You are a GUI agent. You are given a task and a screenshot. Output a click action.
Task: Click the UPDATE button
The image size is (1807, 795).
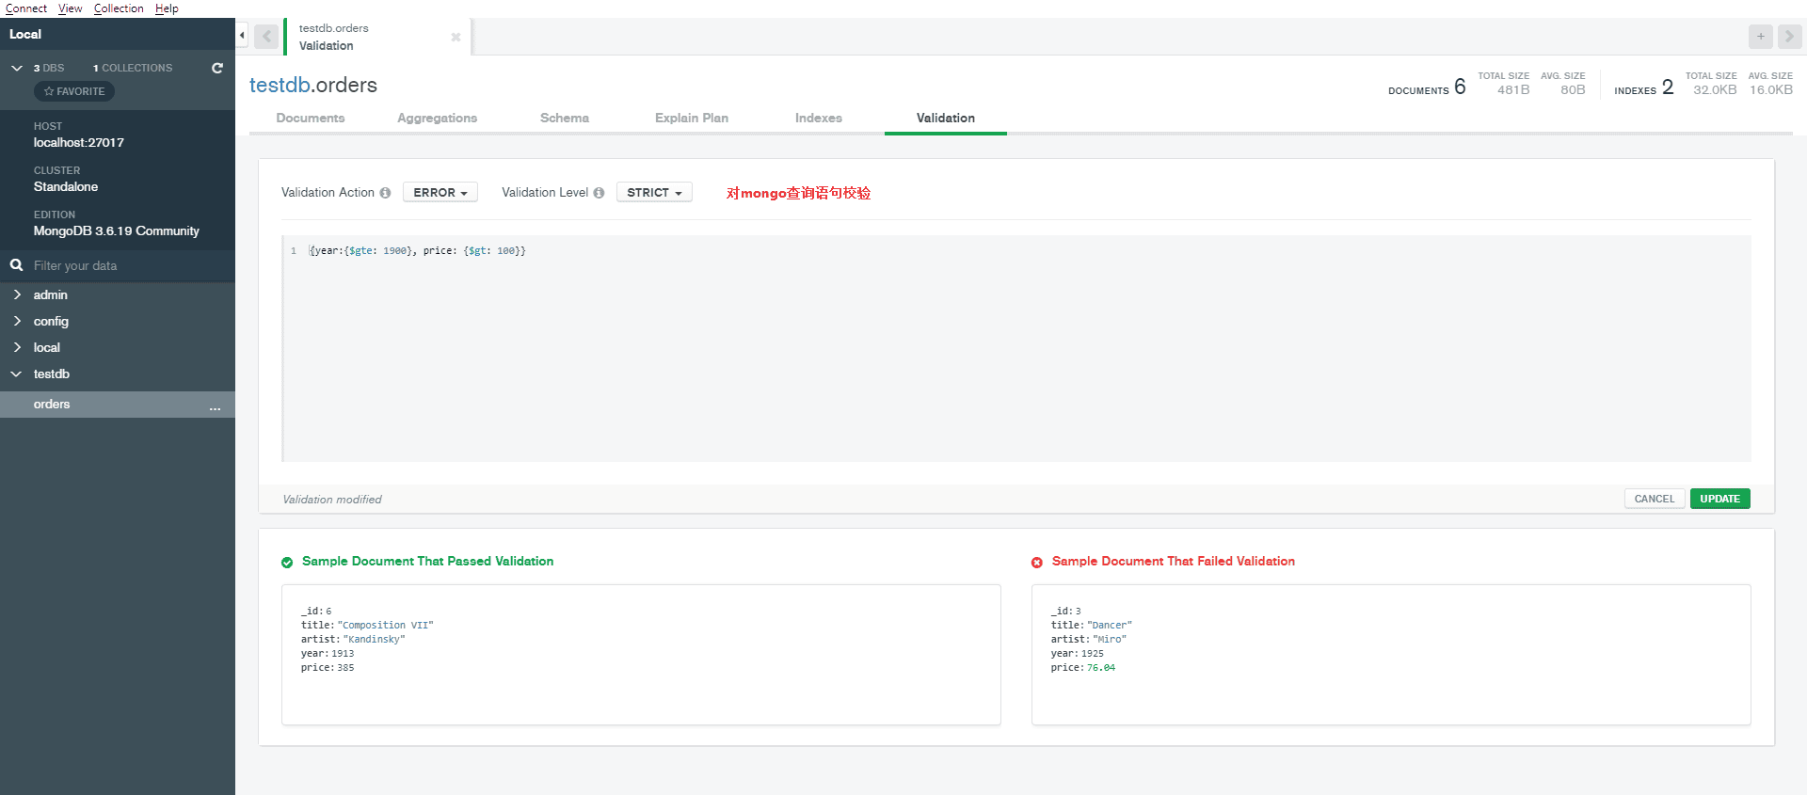tap(1719, 499)
